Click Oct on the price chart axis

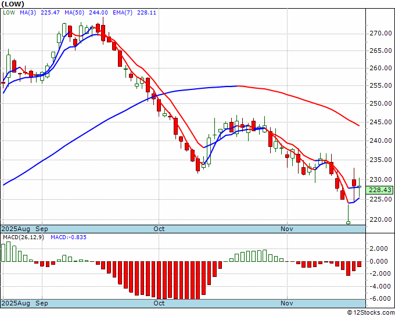(x=159, y=229)
